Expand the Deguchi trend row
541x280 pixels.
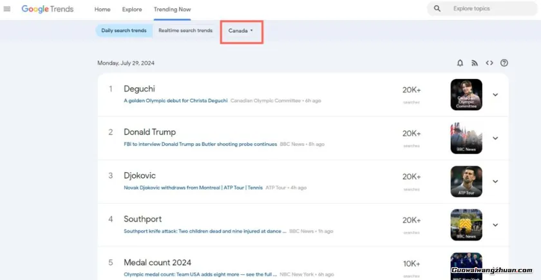(x=495, y=94)
